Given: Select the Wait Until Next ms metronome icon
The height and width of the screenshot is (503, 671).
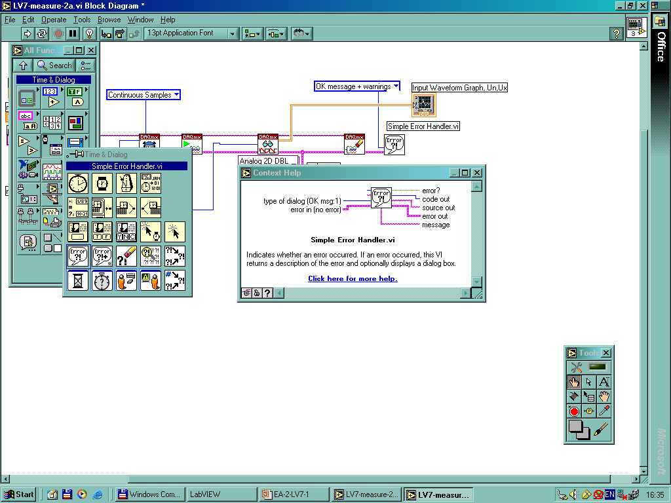Looking at the screenshot, I should (x=126, y=183).
